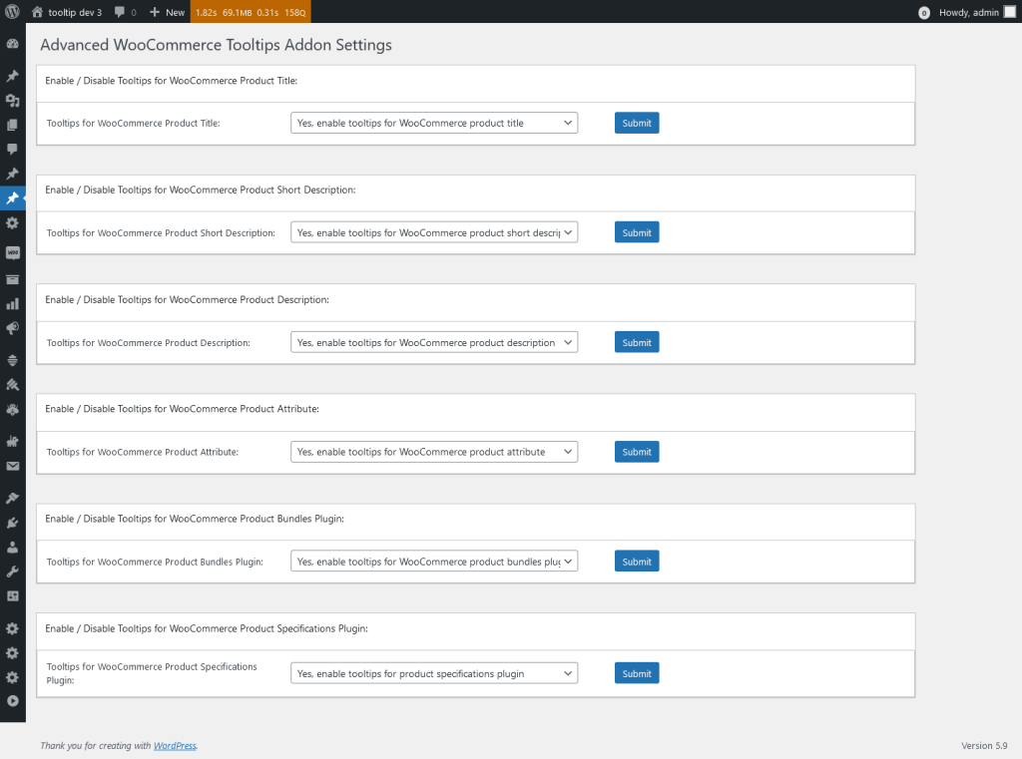Open Product Specifications Plugin tooltips dropdown
Screen dimensions: 1022x759
(x=434, y=673)
